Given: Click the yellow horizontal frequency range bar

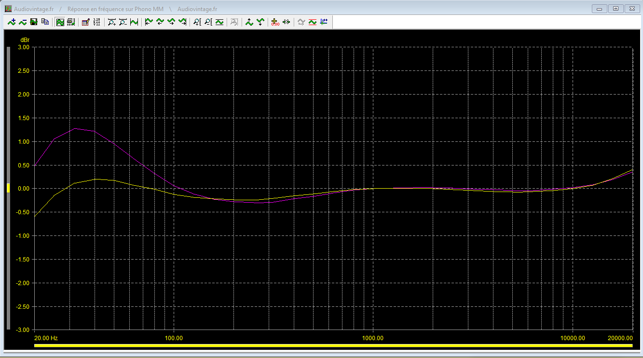Looking at the screenshot, I should 333,345.
